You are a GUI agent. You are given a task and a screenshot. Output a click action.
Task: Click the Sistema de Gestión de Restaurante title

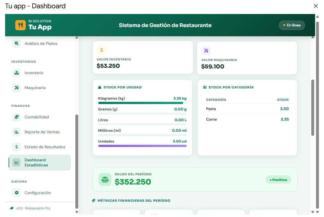pos(165,25)
